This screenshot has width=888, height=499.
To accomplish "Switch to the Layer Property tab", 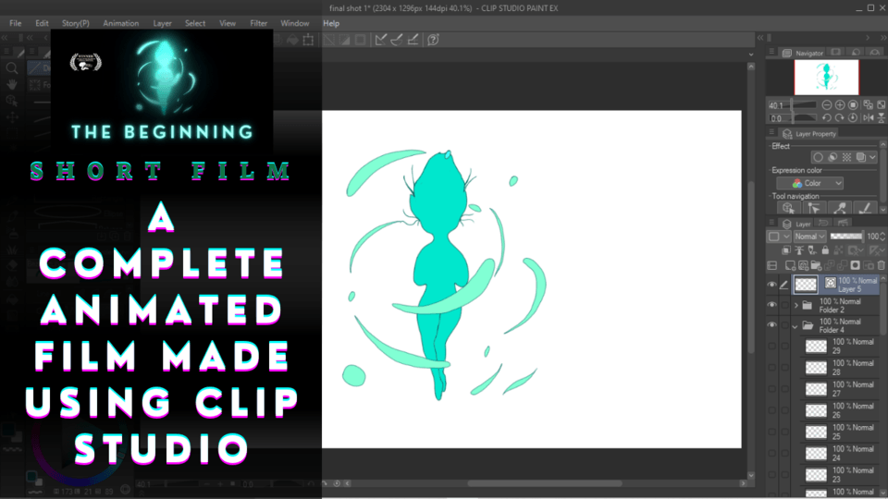I will point(809,133).
